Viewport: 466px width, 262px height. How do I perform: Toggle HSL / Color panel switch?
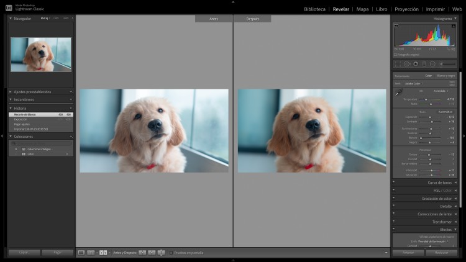394,189
